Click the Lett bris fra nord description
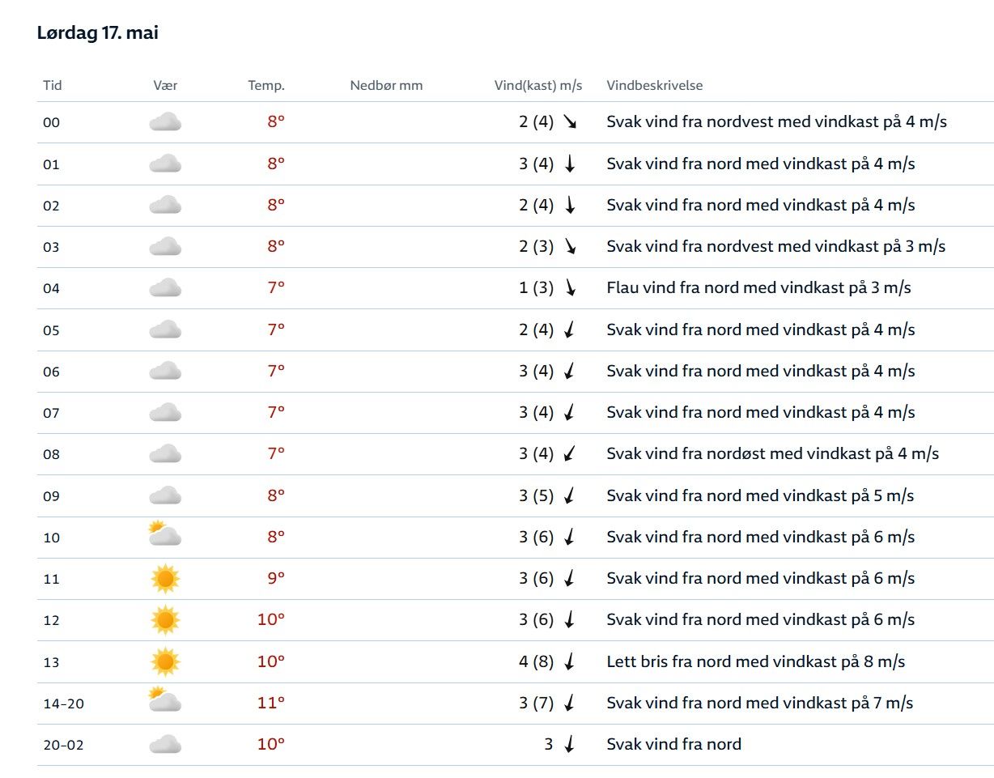Viewport: 994px width, 778px height. pyautogui.click(x=755, y=661)
